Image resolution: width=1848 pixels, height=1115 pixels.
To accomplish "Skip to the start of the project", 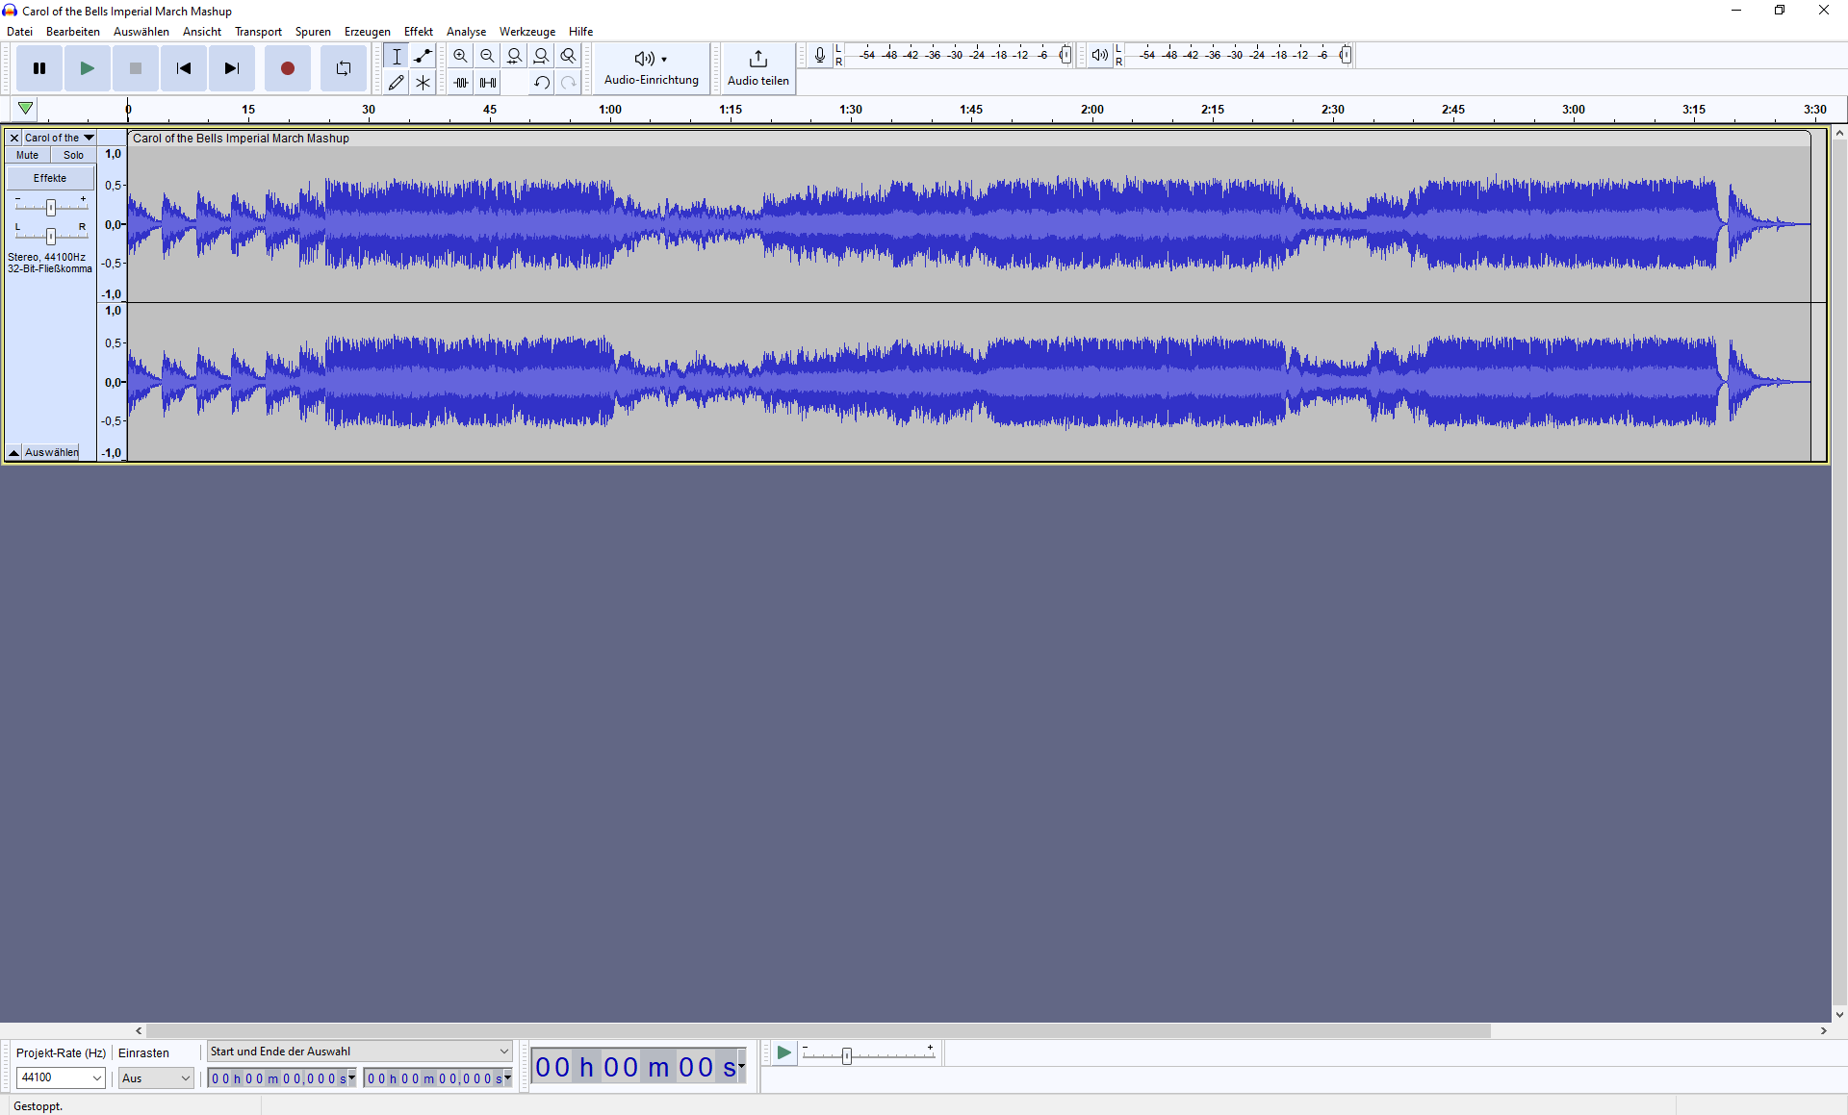I will tap(184, 68).
